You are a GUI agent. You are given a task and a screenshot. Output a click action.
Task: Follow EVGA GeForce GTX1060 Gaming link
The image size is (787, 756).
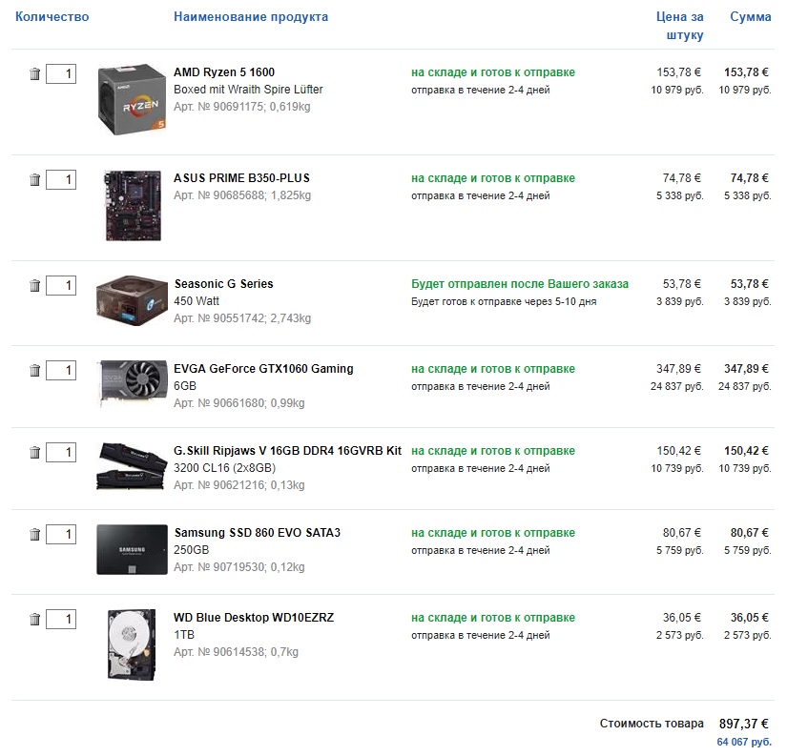[x=263, y=369]
